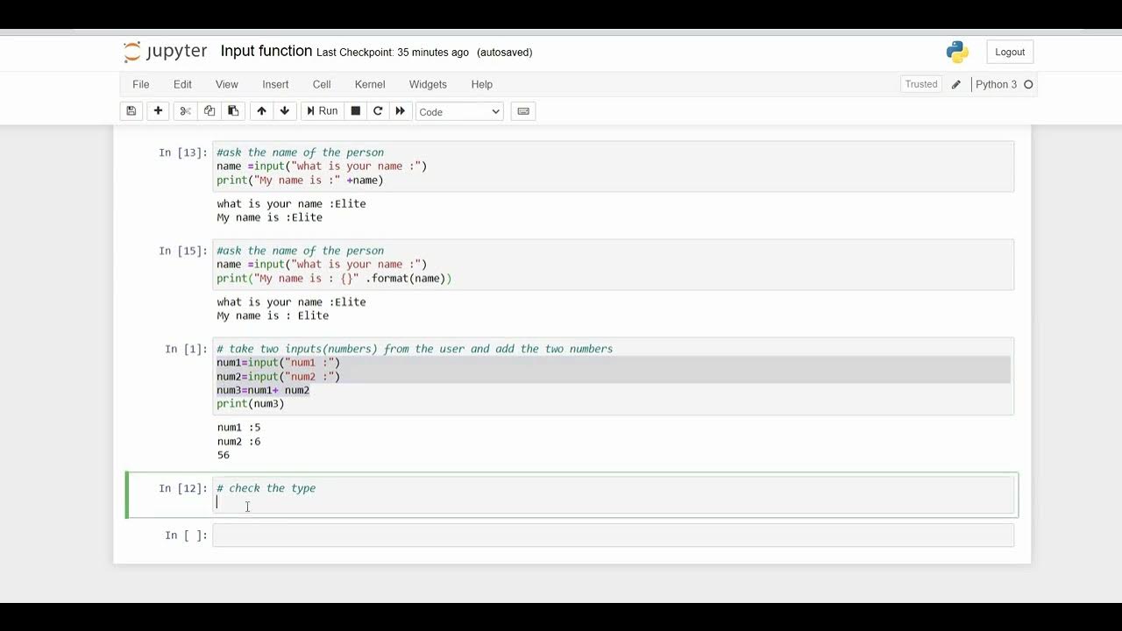Viewport: 1122px width, 631px height.
Task: Open the File menu
Action: [141, 84]
